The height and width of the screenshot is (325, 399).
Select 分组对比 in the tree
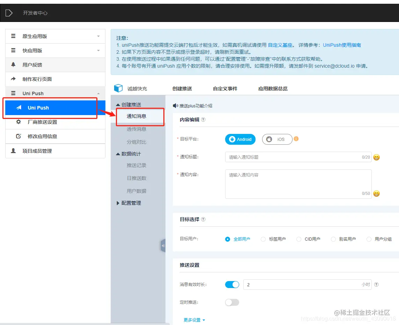pyautogui.click(x=136, y=142)
